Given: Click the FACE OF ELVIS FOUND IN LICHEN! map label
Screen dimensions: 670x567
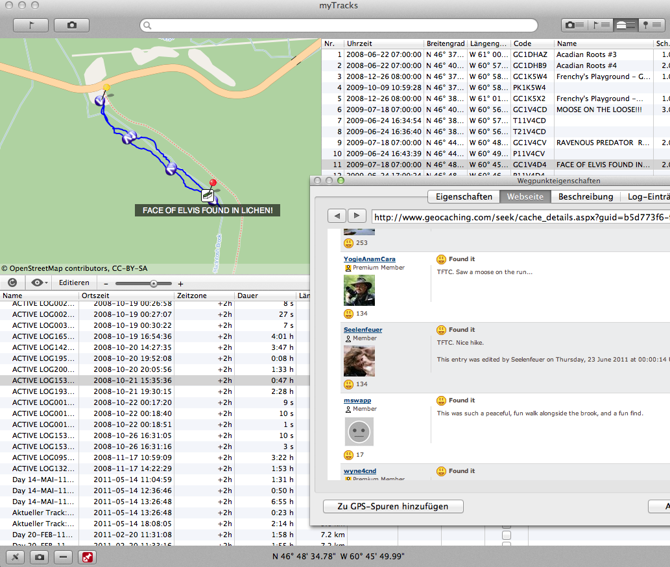Looking at the screenshot, I should pos(208,211).
